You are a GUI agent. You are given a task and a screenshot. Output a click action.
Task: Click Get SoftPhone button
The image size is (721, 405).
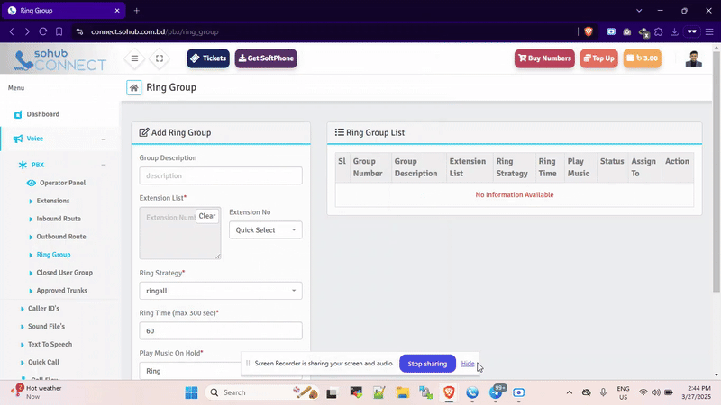[266, 58]
